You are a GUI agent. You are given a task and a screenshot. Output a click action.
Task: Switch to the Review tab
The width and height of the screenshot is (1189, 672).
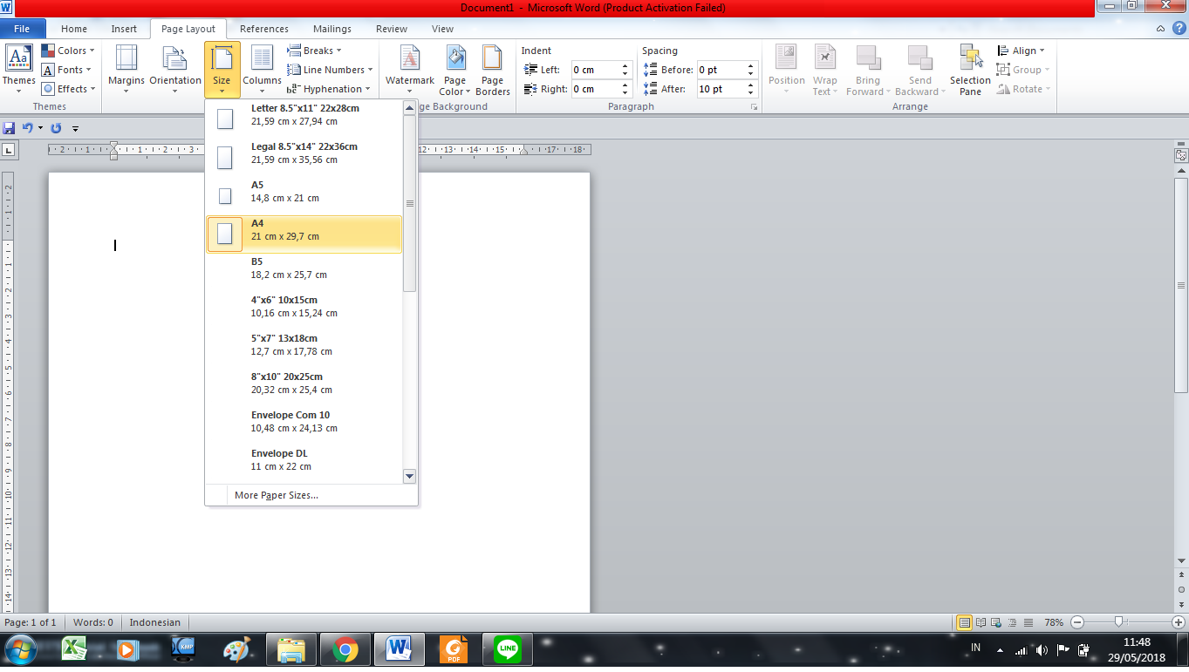point(391,28)
